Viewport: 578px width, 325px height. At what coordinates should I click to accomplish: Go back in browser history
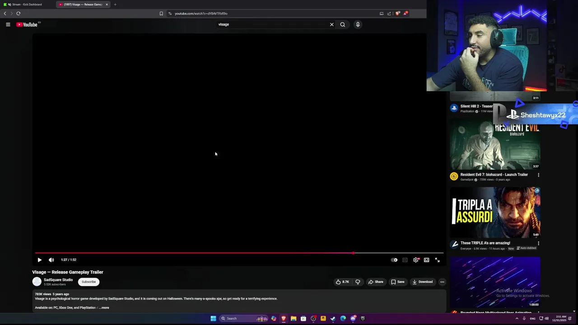point(5,14)
